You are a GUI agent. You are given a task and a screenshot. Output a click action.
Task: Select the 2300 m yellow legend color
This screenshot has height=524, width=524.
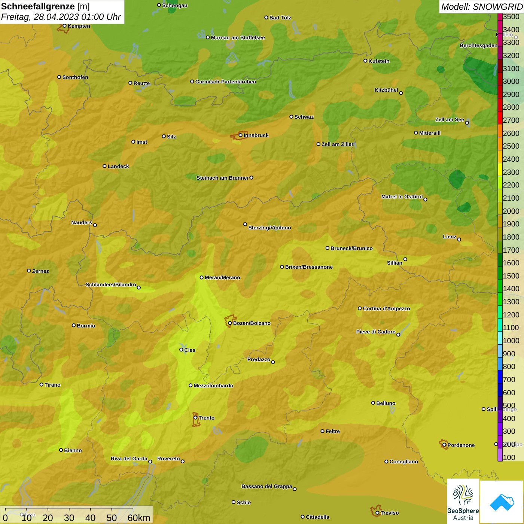coord(500,170)
